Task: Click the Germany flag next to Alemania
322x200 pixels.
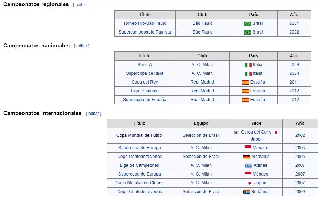Action: pyautogui.click(x=246, y=157)
